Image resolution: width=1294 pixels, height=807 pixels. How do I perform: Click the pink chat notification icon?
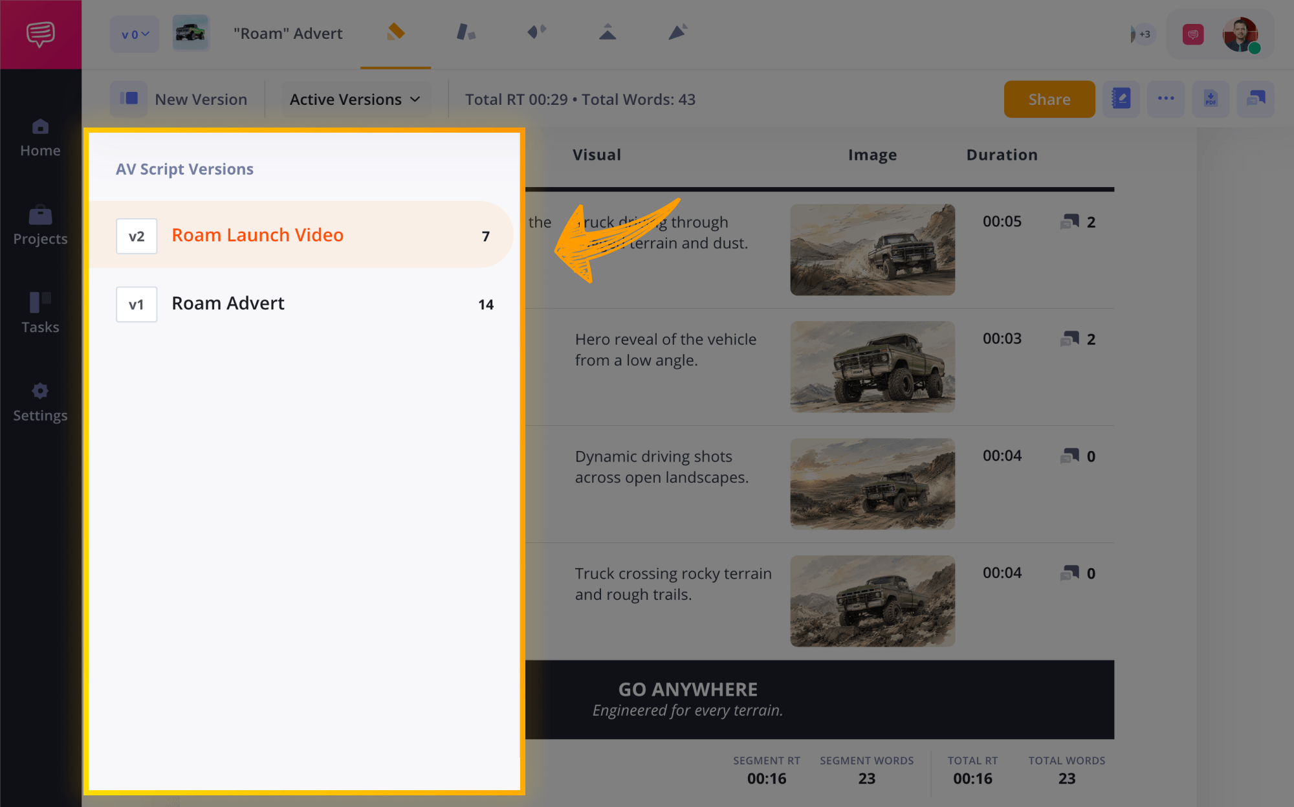[1192, 34]
